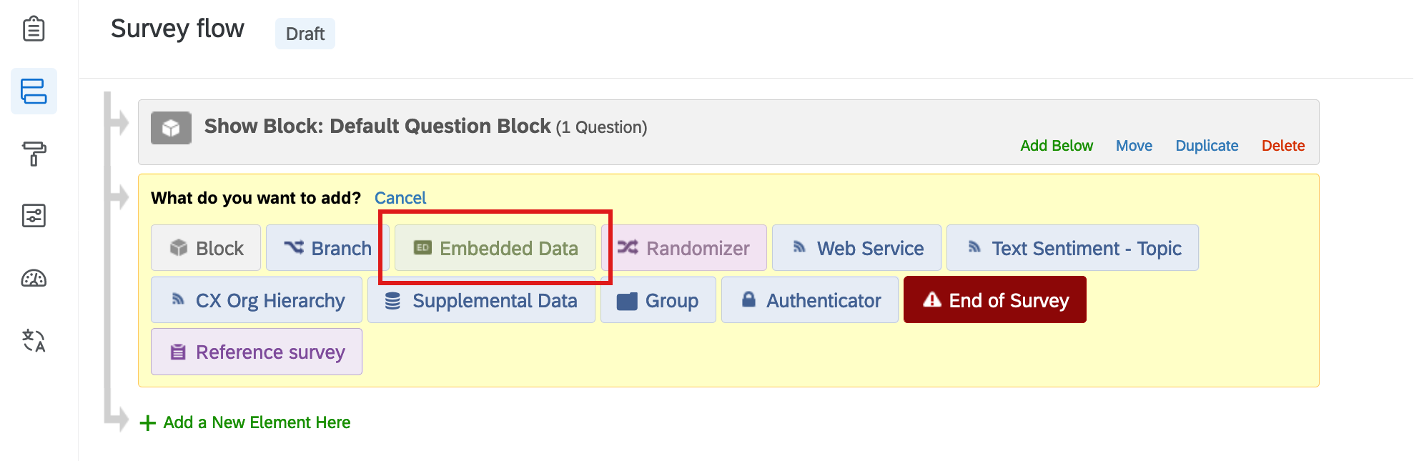The image size is (1414, 461).
Task: Open survey Translations from the sidebar
Action: point(34,342)
